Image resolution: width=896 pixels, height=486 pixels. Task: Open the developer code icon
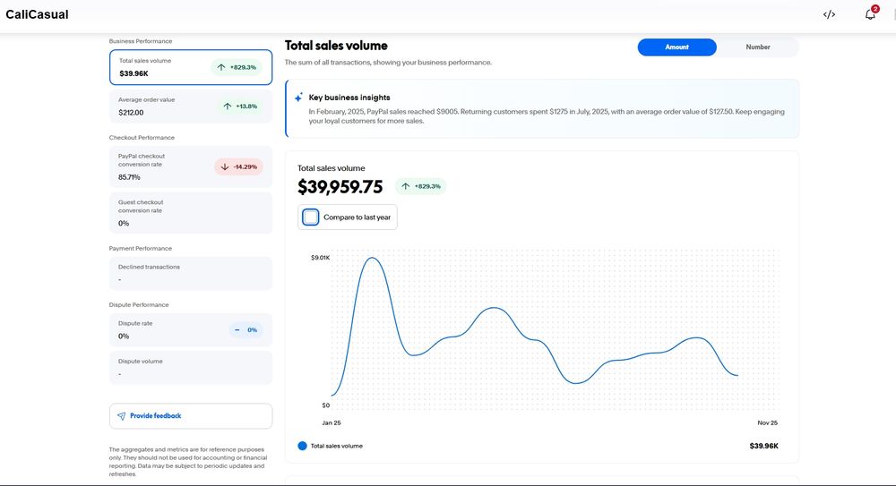coord(829,14)
